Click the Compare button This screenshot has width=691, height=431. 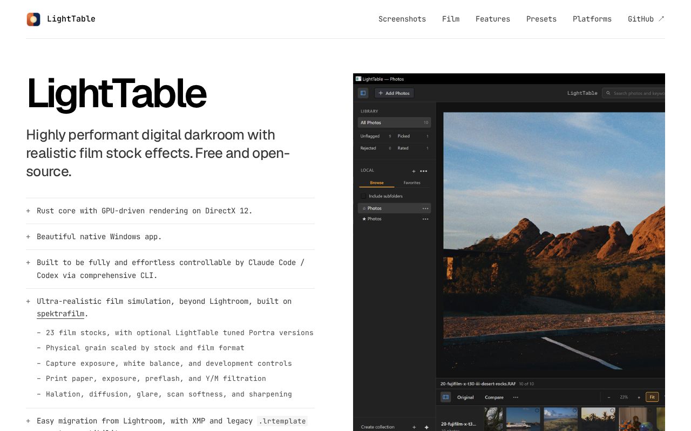(x=494, y=397)
